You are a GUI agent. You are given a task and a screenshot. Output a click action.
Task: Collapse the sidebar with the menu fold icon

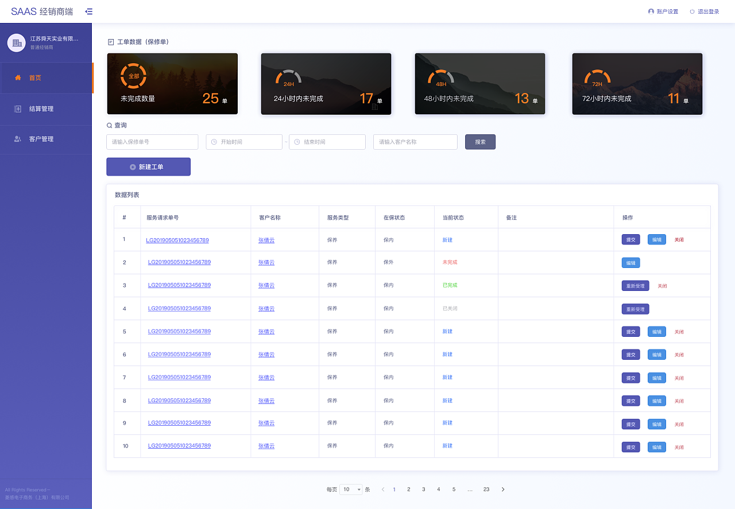[x=88, y=11]
